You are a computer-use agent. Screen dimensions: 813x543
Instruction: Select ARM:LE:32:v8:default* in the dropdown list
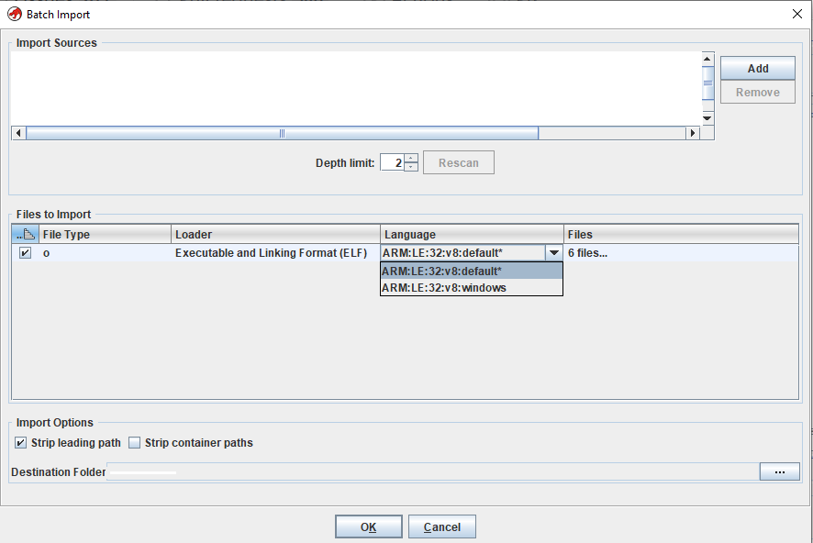pos(472,271)
